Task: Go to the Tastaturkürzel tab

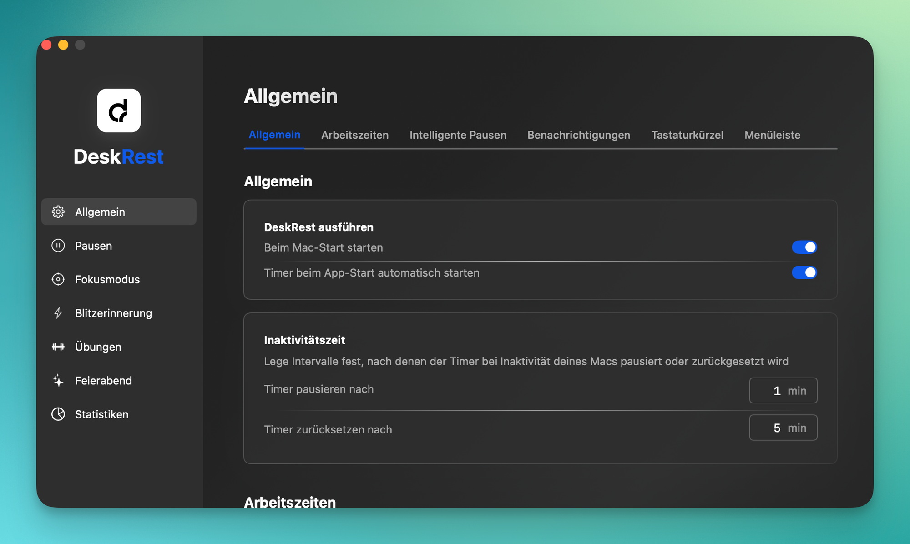Action: point(687,135)
